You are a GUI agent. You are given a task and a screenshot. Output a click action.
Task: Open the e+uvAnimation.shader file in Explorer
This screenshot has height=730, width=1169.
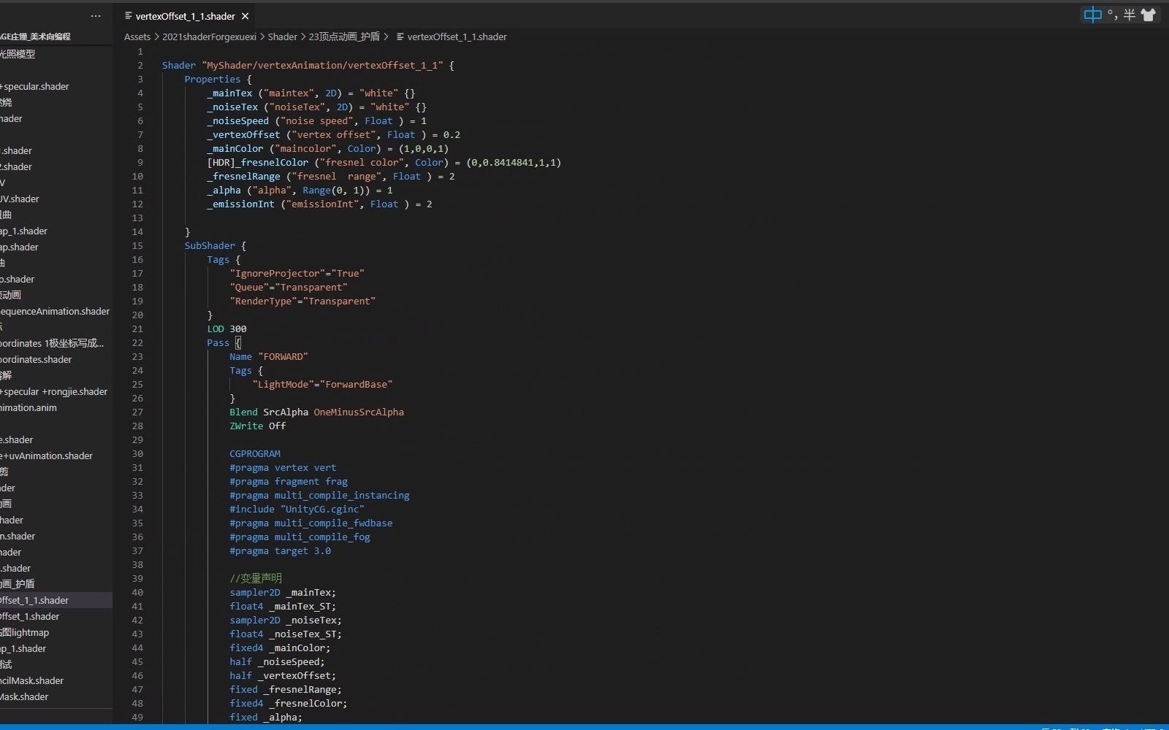click(x=47, y=456)
